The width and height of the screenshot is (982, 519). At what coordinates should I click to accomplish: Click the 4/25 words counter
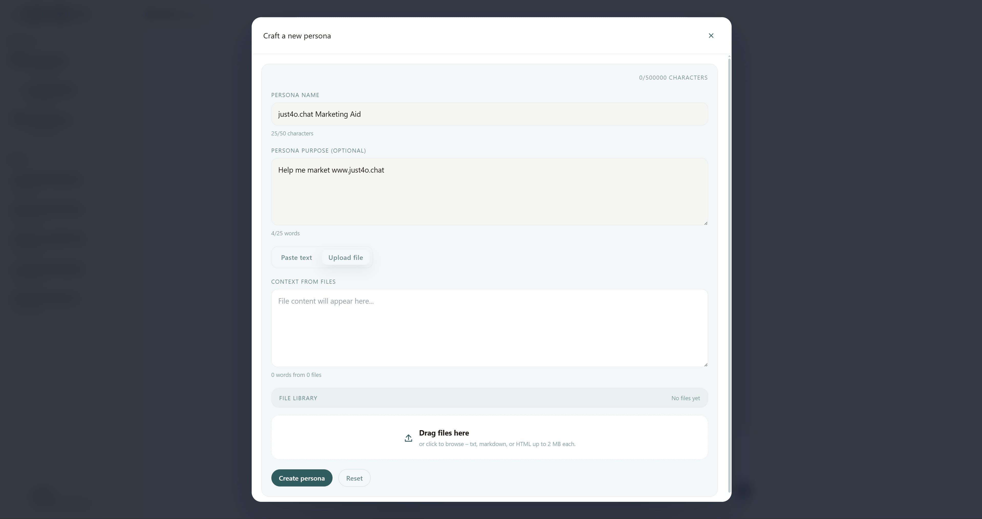(x=285, y=233)
